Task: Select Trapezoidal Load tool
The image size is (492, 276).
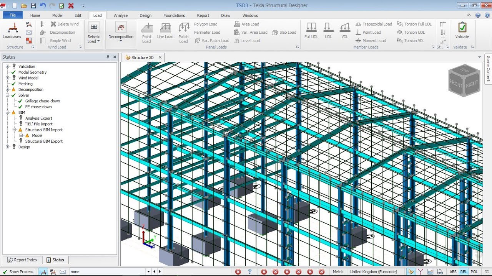Action: [374, 24]
